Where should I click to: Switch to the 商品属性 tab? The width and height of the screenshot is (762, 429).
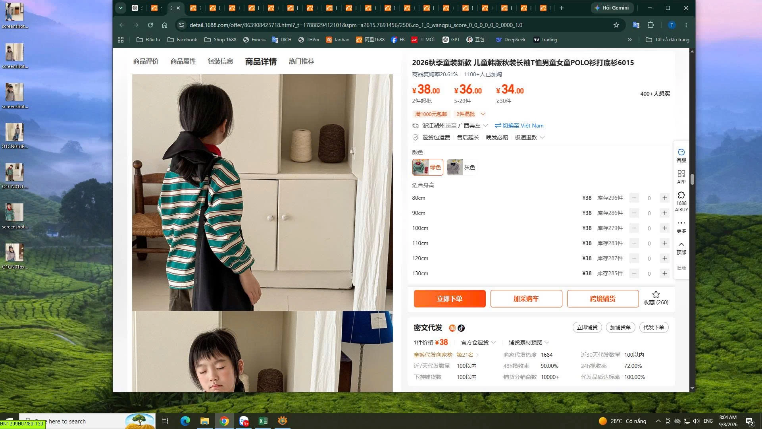click(x=183, y=62)
